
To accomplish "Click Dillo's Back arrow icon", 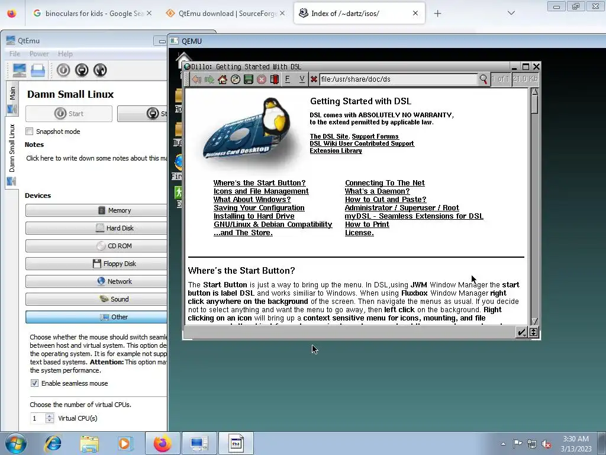I will tap(196, 79).
